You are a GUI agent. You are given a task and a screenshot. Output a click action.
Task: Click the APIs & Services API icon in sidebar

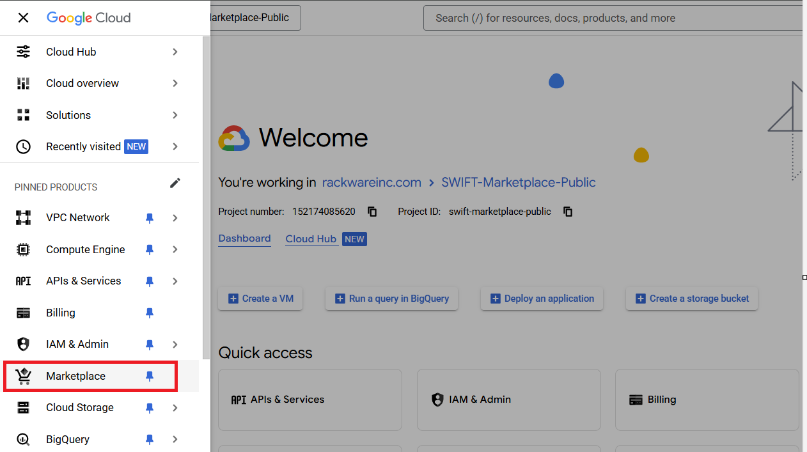click(23, 281)
